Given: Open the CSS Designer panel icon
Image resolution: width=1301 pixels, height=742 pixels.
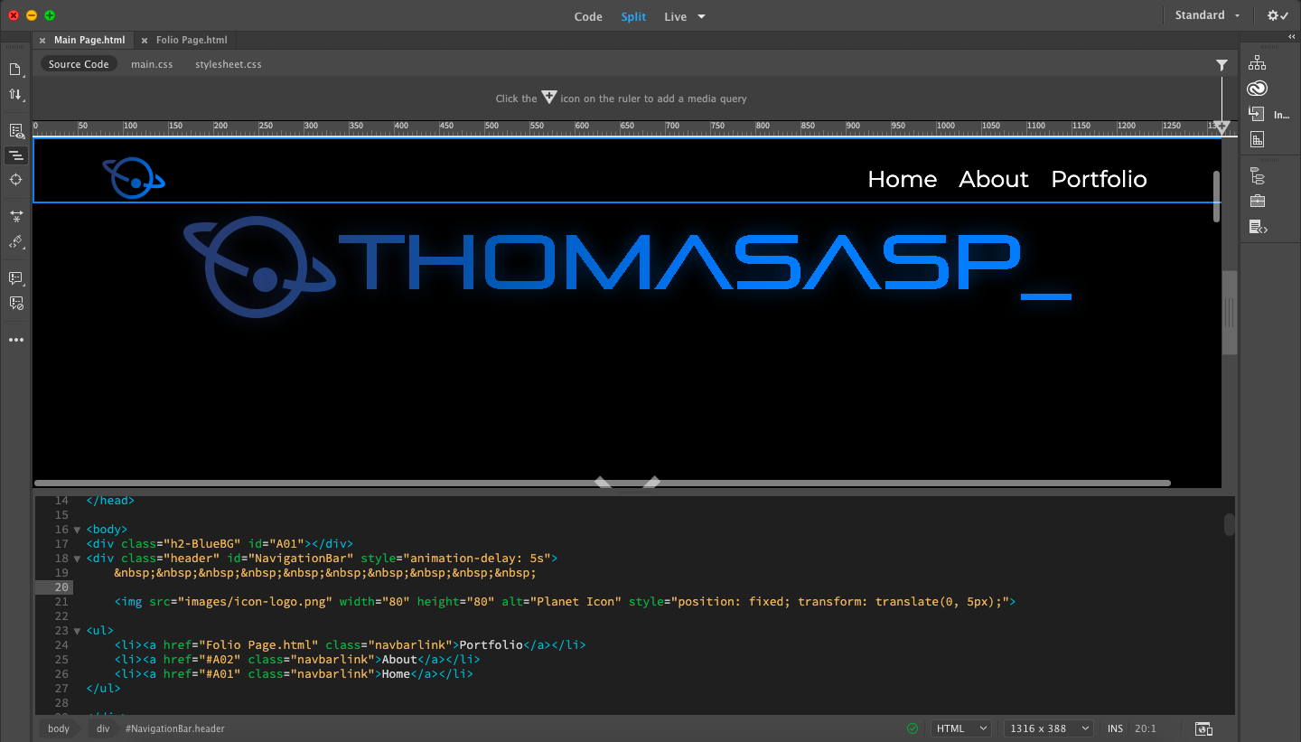Looking at the screenshot, I should click(x=1257, y=139).
